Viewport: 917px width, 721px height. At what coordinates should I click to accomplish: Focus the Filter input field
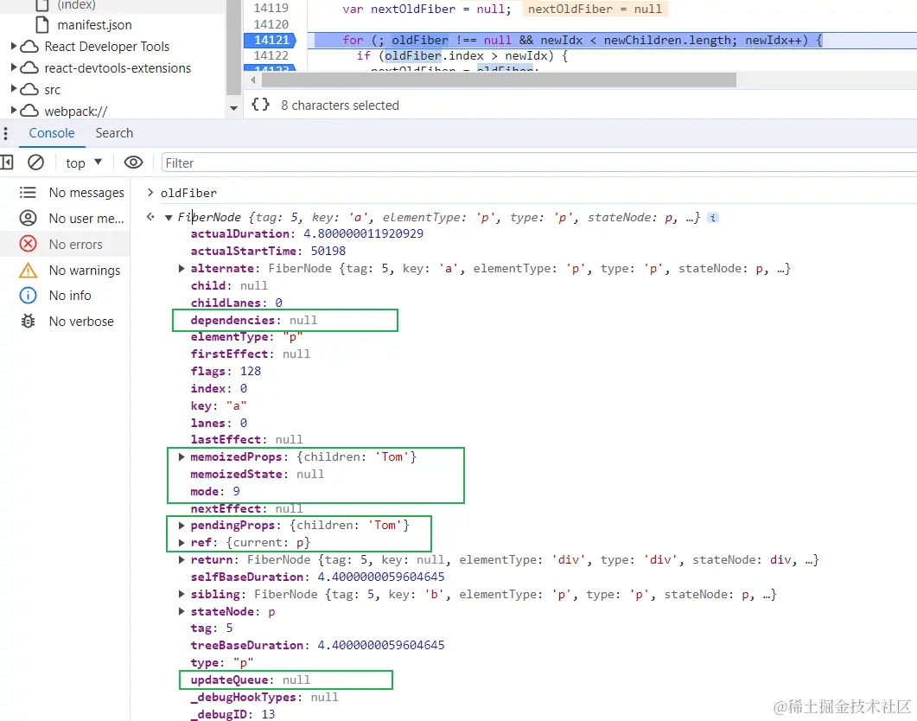[x=538, y=163]
